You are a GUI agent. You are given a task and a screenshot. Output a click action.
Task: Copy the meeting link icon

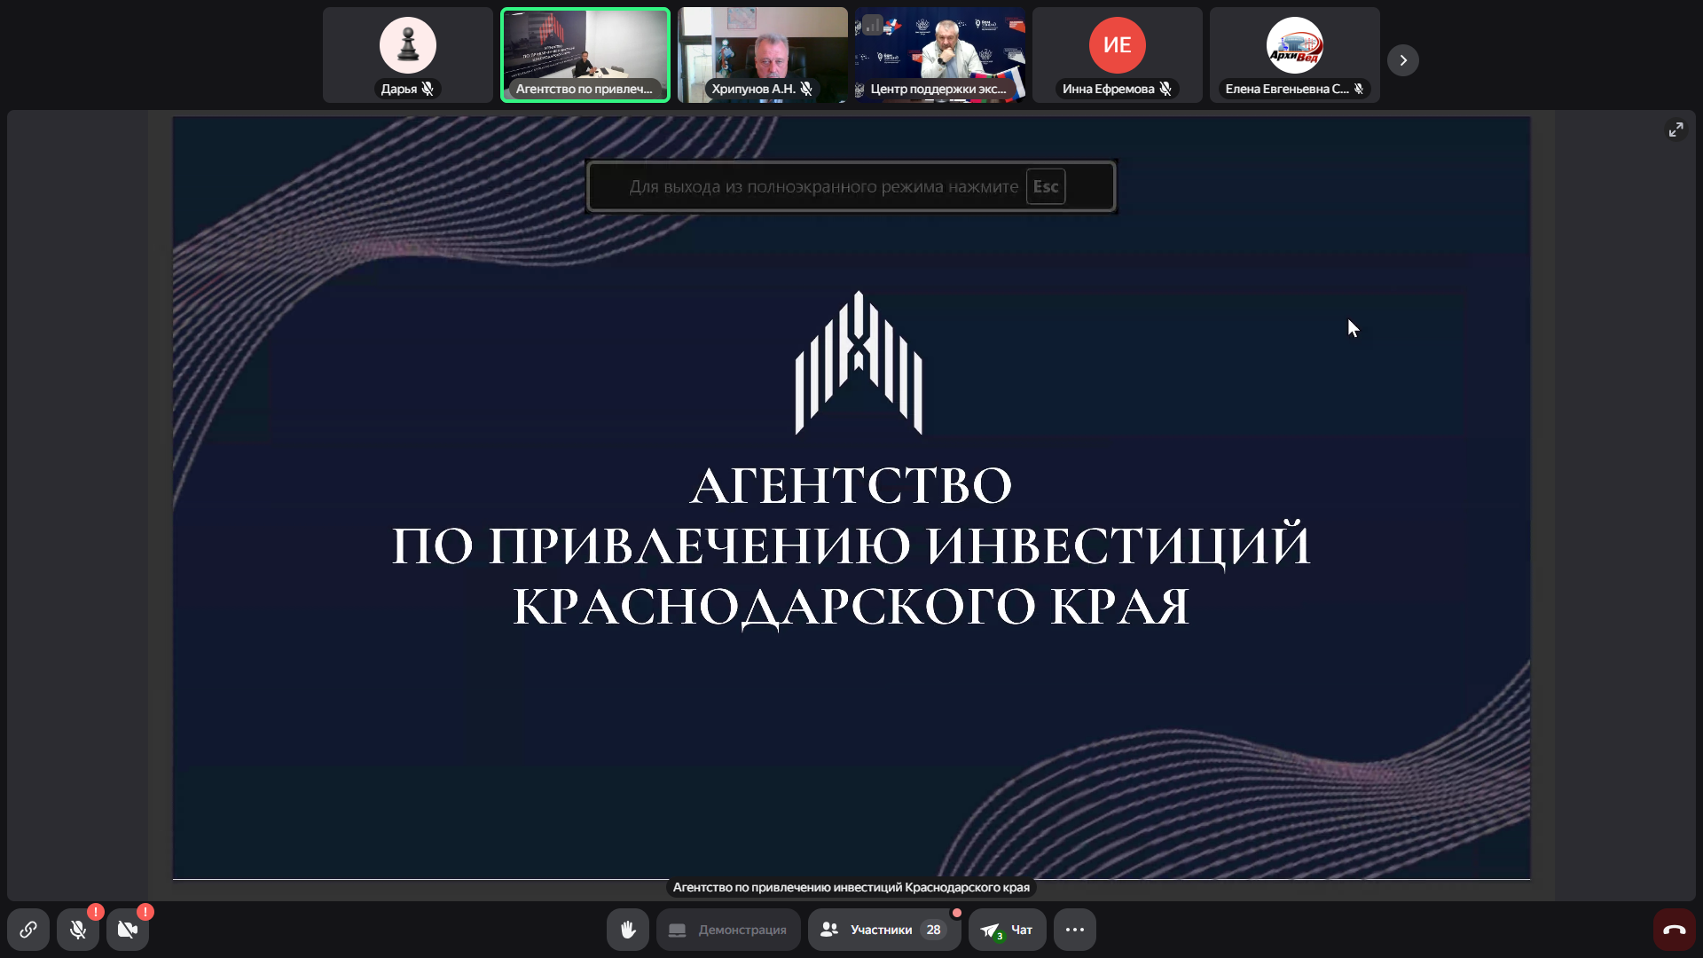pyautogui.click(x=28, y=930)
